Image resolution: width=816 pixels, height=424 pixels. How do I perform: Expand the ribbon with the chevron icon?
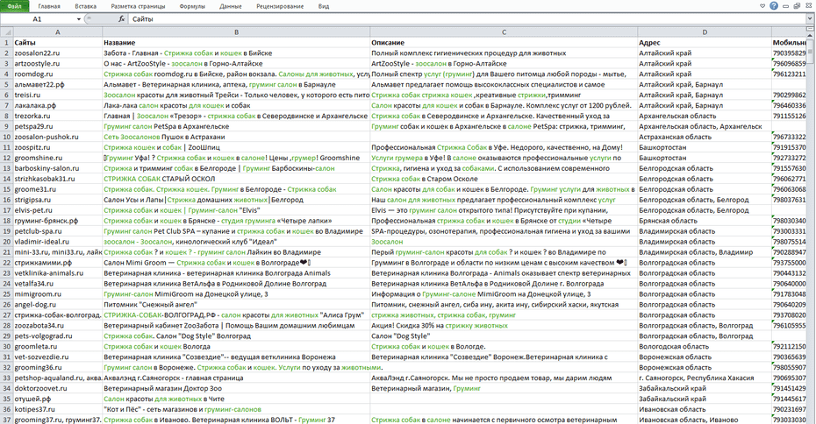(x=762, y=6)
